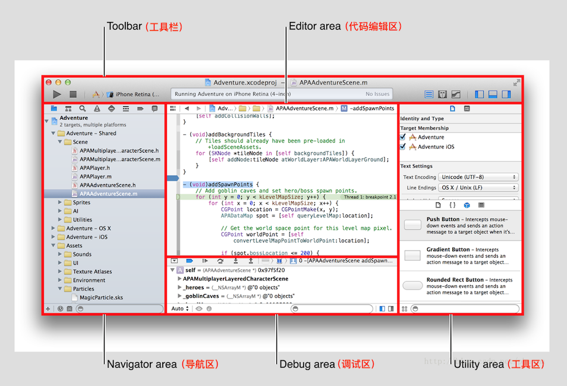Image resolution: width=567 pixels, height=386 pixels.
Task: Open the Find navigator
Action: (x=83, y=109)
